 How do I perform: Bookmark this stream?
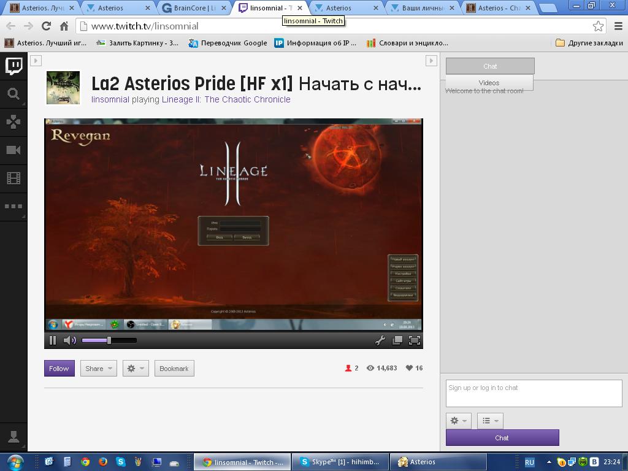(174, 369)
